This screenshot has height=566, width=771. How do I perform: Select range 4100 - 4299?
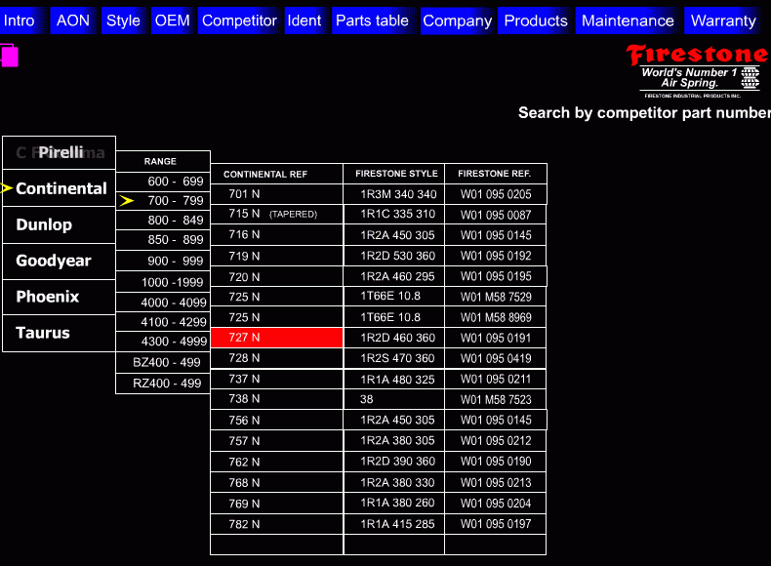point(163,322)
